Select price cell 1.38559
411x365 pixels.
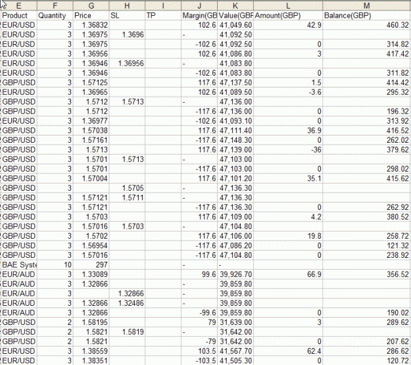coord(91,351)
